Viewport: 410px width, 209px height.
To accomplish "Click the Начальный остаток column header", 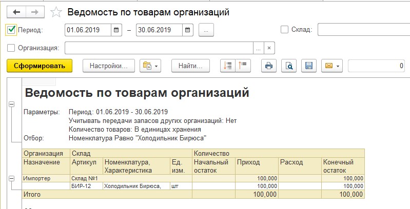I will pyautogui.click(x=213, y=166).
